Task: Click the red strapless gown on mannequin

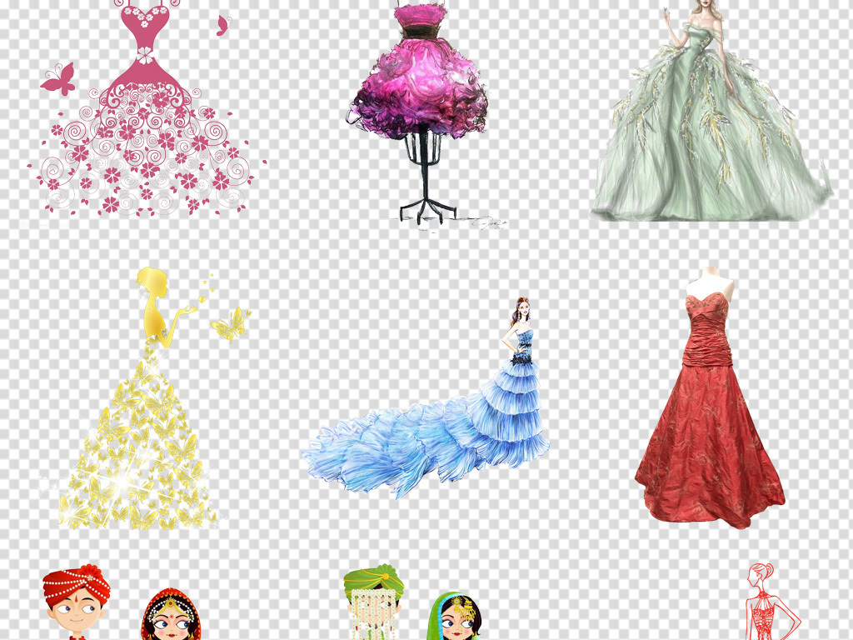Action: 710,397
